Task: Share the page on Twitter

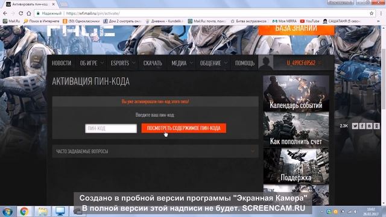Action: click(x=355, y=126)
